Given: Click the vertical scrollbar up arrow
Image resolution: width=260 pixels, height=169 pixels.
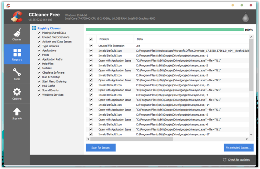Looking at the screenshot, I should pyautogui.click(x=251, y=37).
